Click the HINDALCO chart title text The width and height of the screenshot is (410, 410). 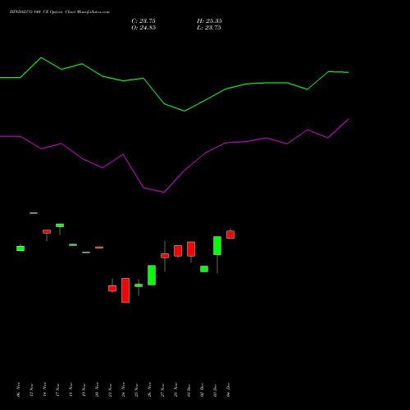60,12
